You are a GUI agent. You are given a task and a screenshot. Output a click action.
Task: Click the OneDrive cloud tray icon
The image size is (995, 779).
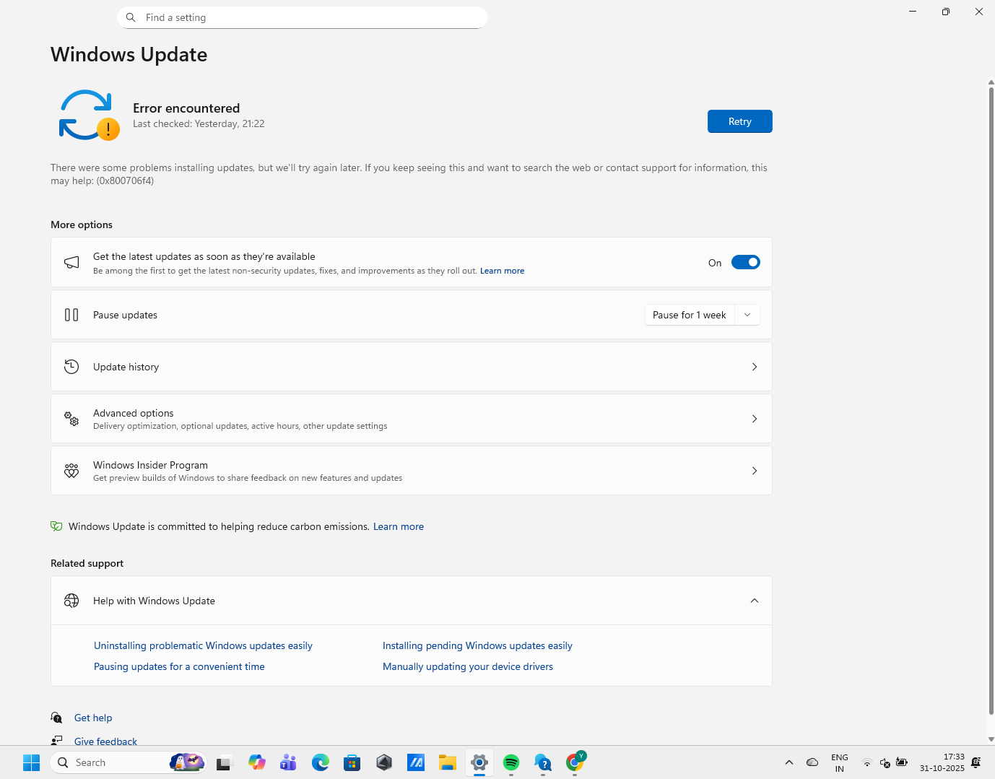812,762
